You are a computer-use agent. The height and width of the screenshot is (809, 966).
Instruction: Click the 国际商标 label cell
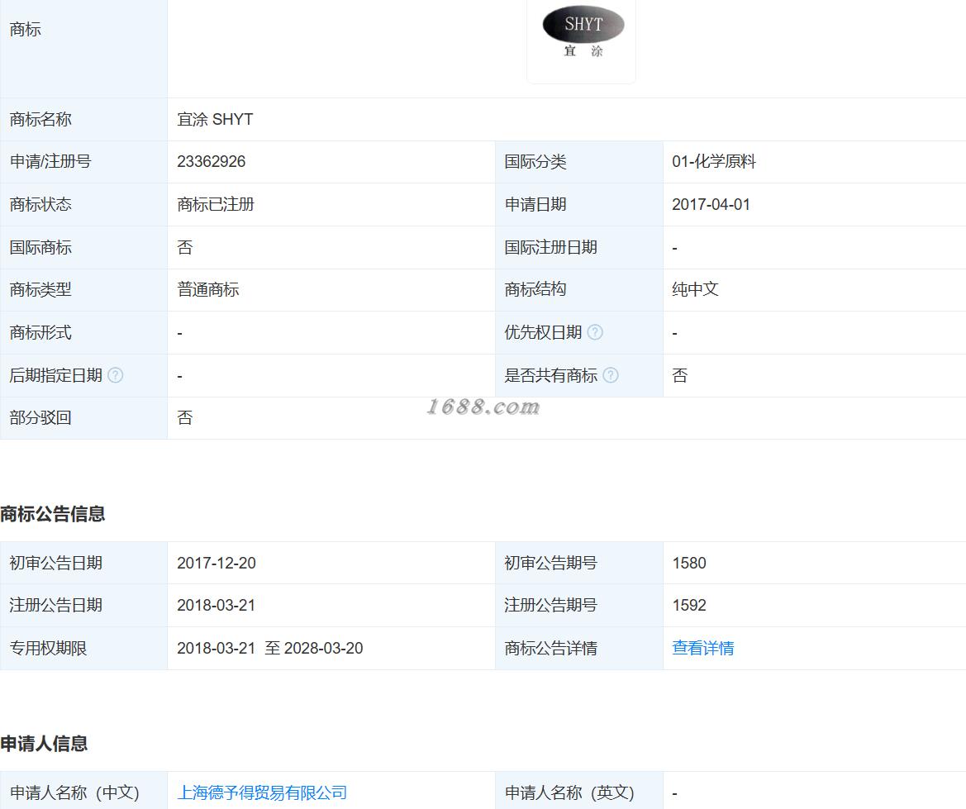pyautogui.click(x=83, y=247)
